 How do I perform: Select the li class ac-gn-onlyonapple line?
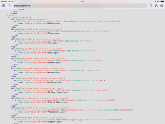point(40,98)
